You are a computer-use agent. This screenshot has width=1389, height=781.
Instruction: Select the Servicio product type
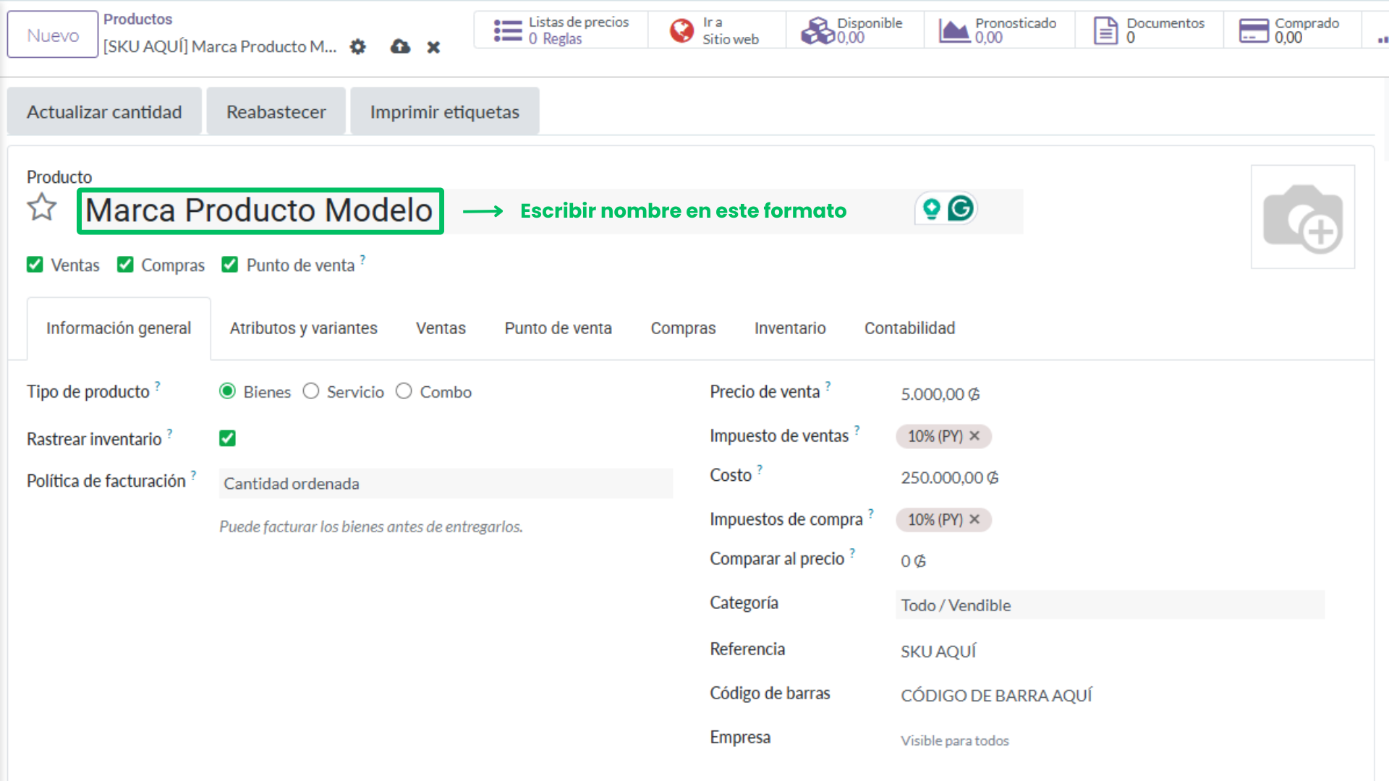pyautogui.click(x=311, y=391)
